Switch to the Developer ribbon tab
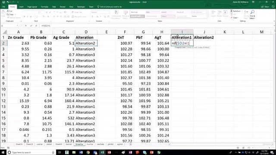 [81, 7]
